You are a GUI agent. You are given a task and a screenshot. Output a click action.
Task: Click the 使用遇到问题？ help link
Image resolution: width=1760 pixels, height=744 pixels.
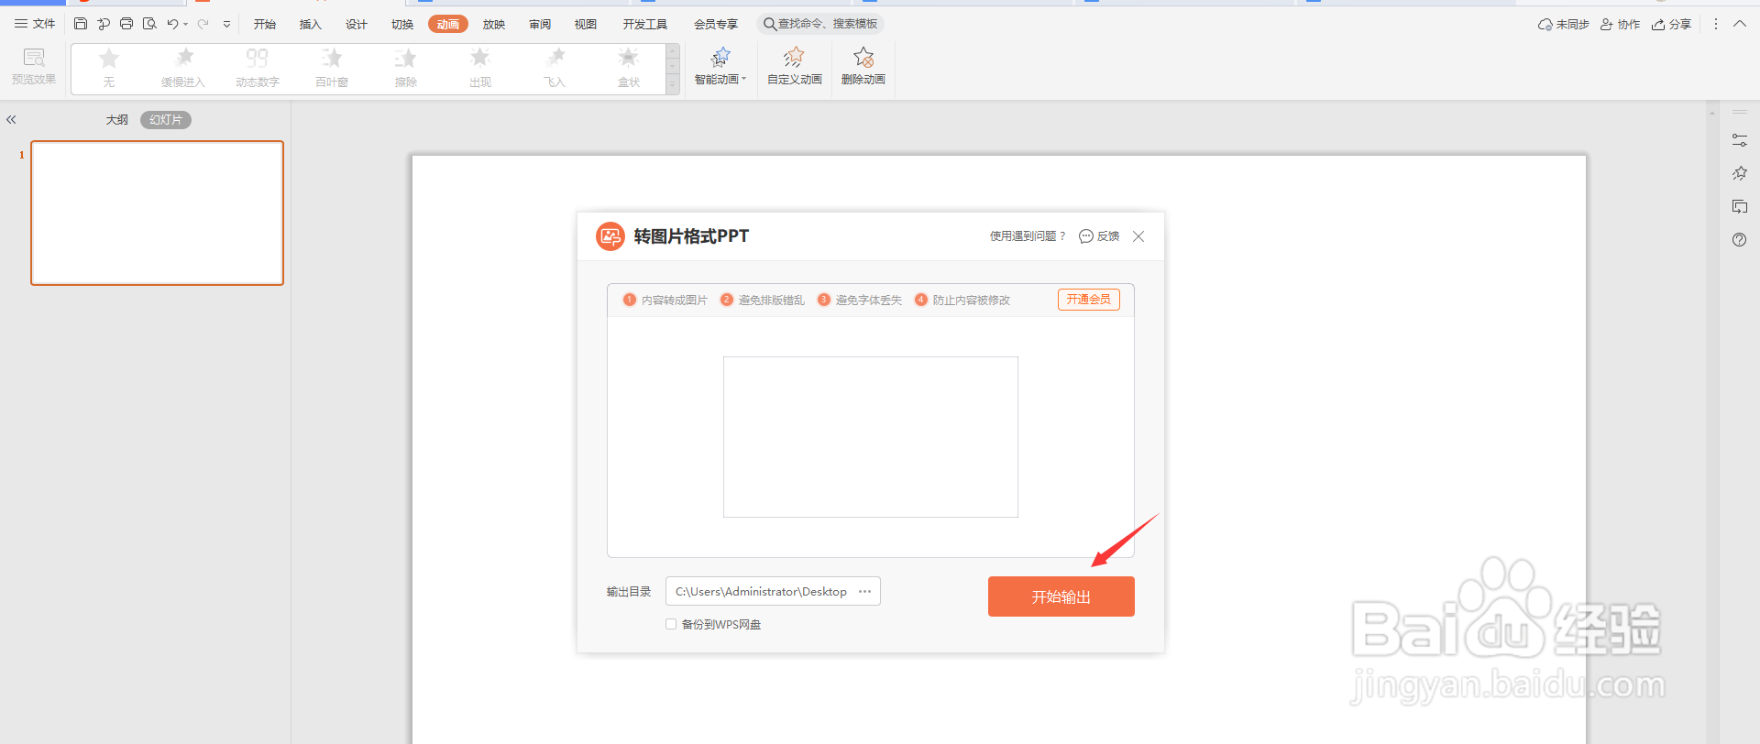coord(1028,236)
